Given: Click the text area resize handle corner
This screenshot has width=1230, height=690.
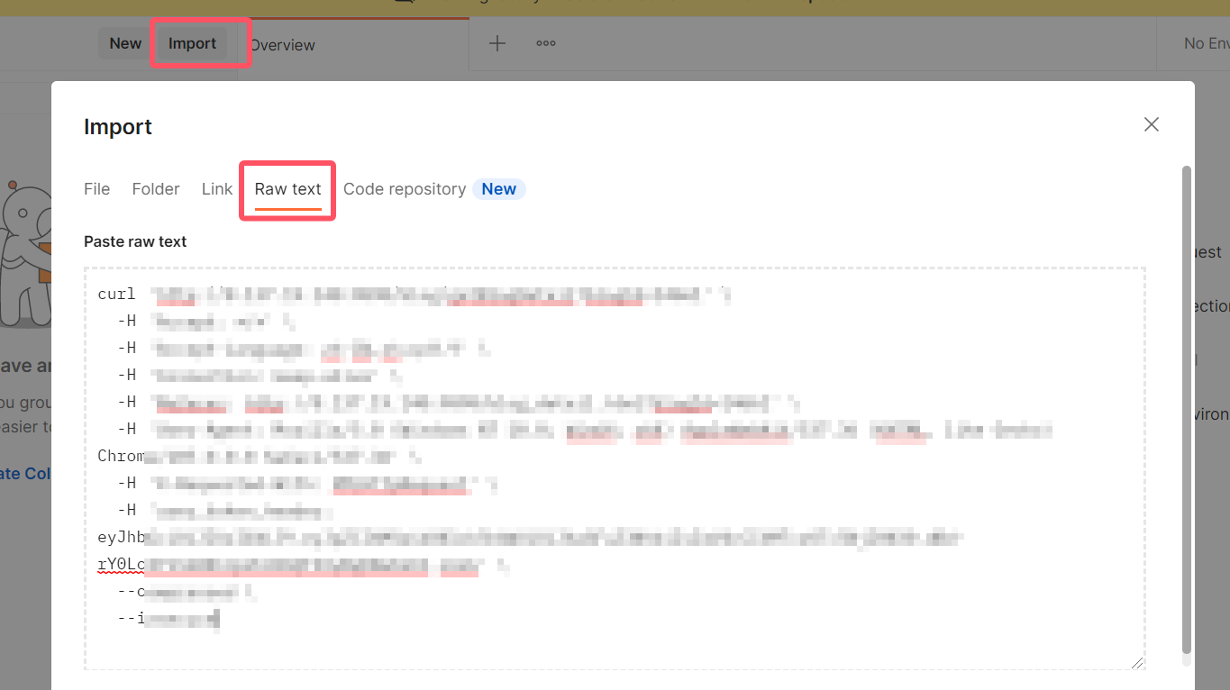Looking at the screenshot, I should pyautogui.click(x=1138, y=662).
